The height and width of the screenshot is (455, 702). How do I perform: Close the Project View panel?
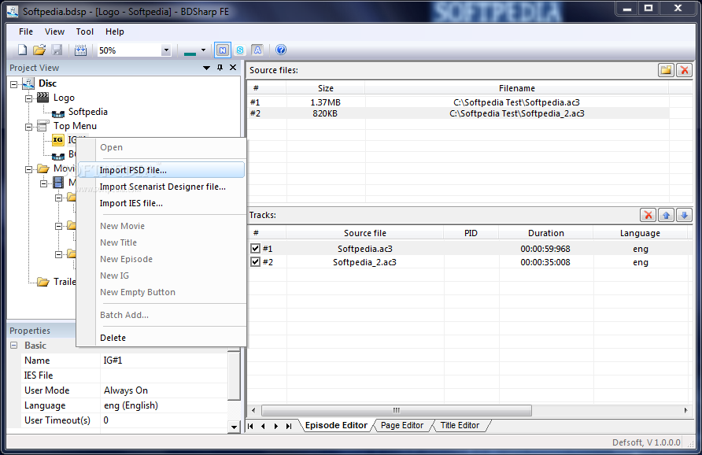pos(233,67)
